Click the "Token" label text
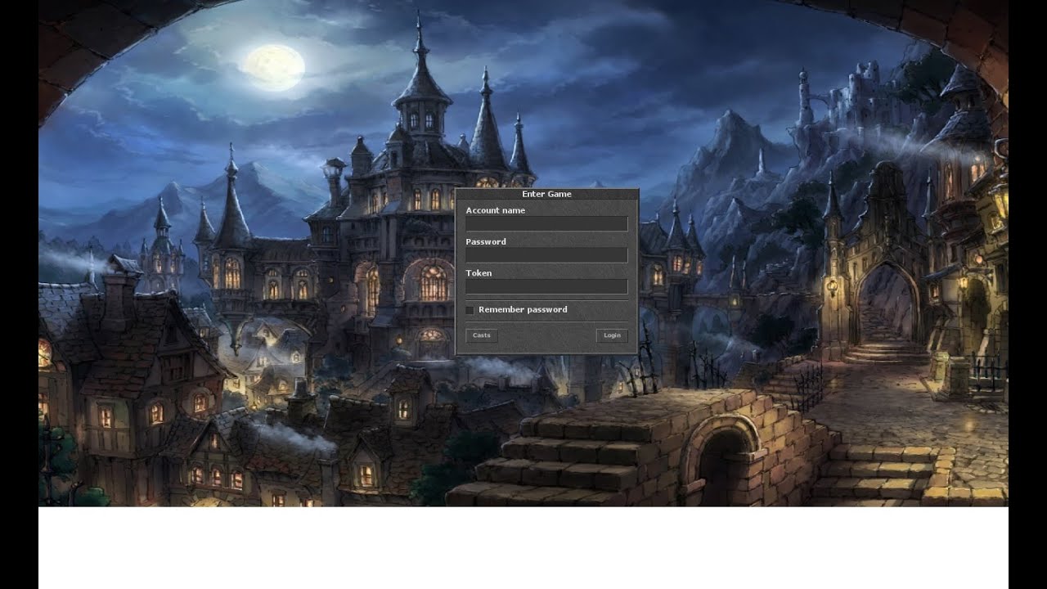The height and width of the screenshot is (589, 1047). pyautogui.click(x=479, y=273)
